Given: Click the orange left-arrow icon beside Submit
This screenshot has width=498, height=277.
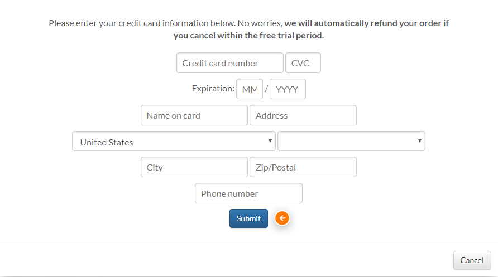Looking at the screenshot, I should coord(282,218).
